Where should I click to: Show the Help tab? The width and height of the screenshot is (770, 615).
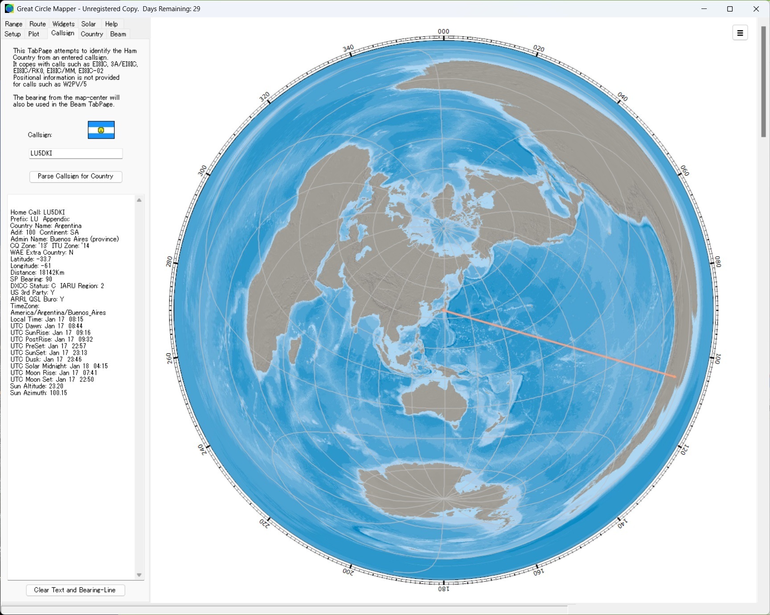(111, 24)
